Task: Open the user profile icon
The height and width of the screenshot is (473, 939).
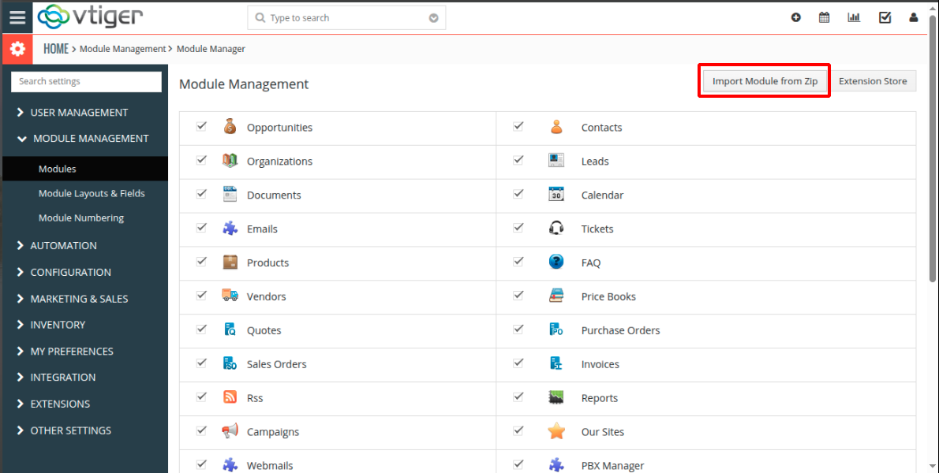Action: point(913,18)
